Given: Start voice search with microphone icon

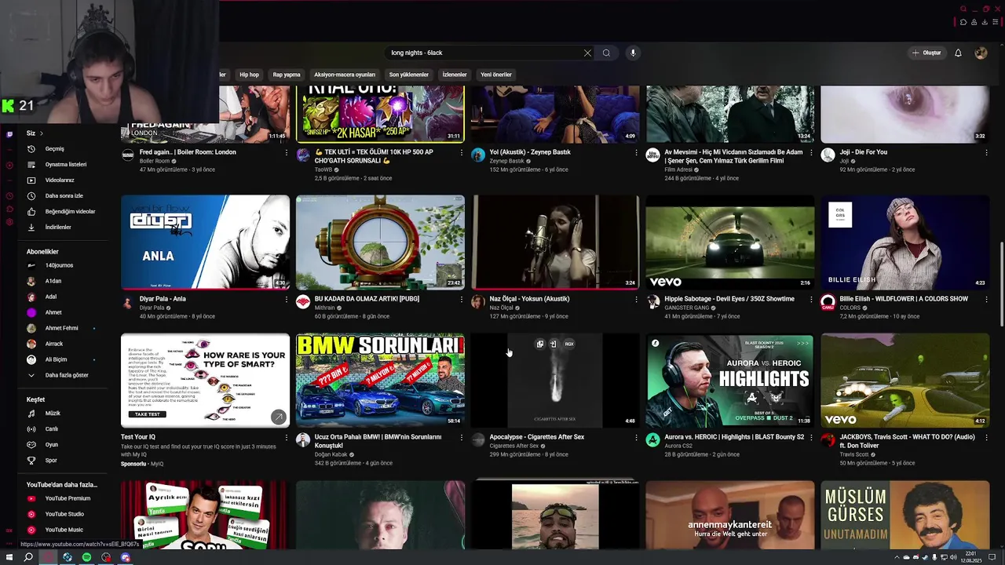Looking at the screenshot, I should coord(633,53).
